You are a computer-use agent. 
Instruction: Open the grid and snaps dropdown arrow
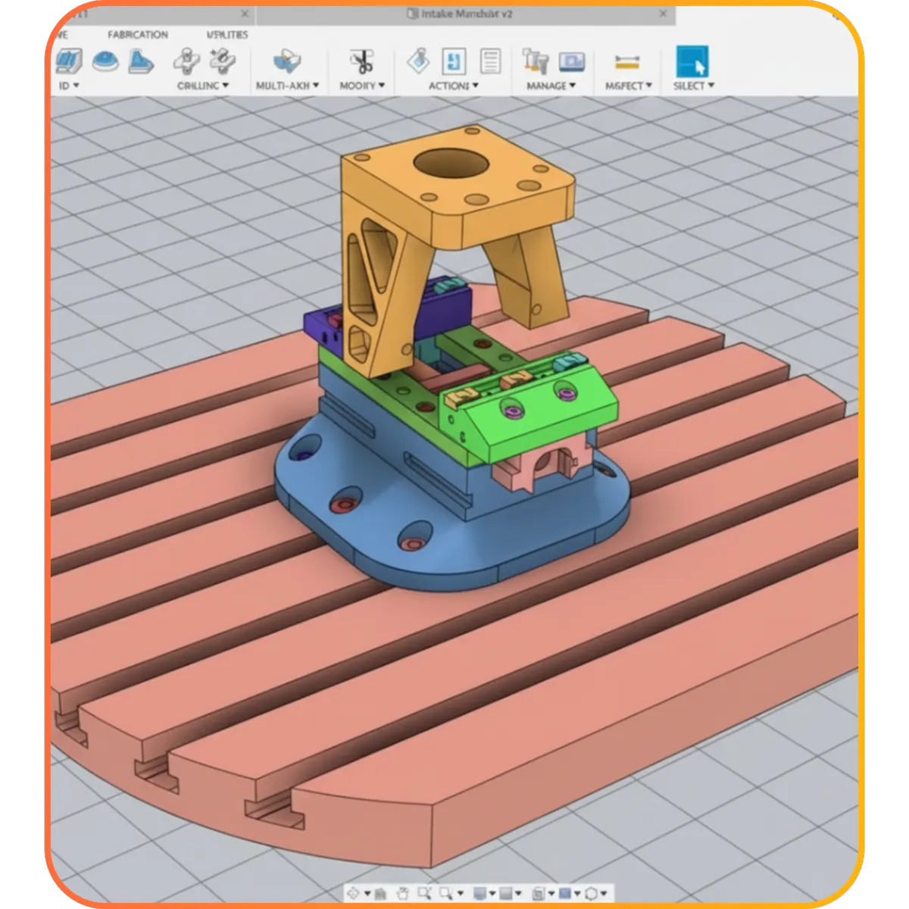coord(551,894)
